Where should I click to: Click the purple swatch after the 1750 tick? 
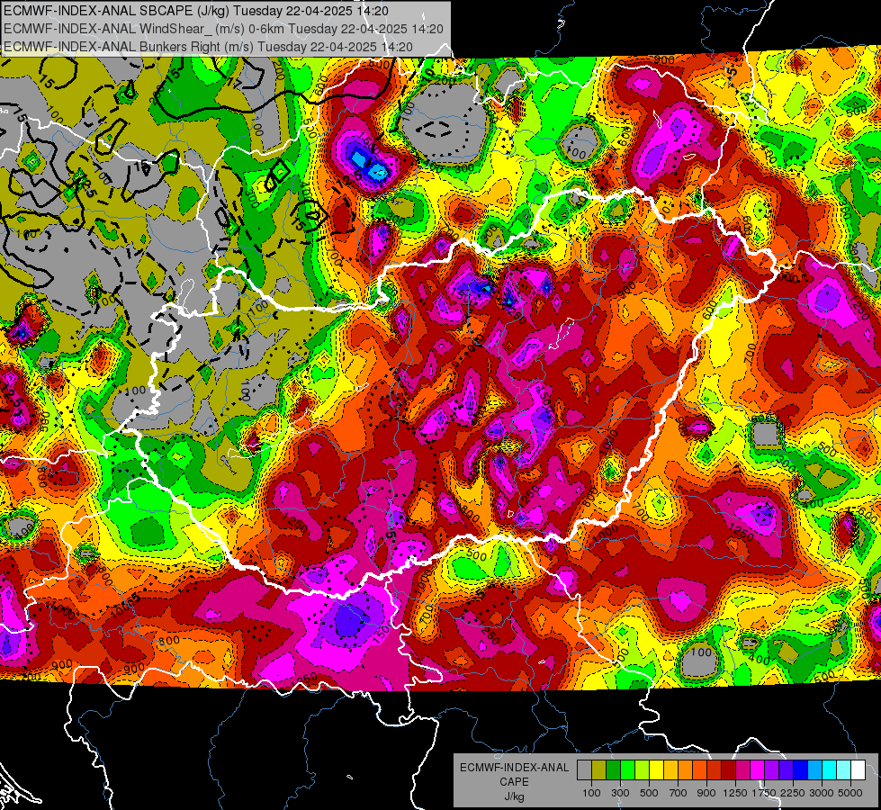[x=772, y=769]
